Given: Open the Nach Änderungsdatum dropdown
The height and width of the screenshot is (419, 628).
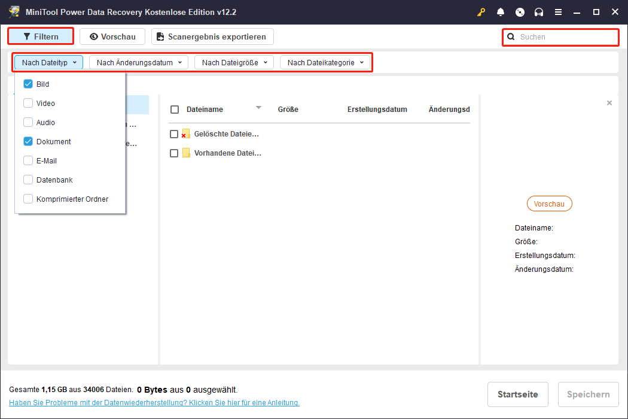Looking at the screenshot, I should [139, 62].
